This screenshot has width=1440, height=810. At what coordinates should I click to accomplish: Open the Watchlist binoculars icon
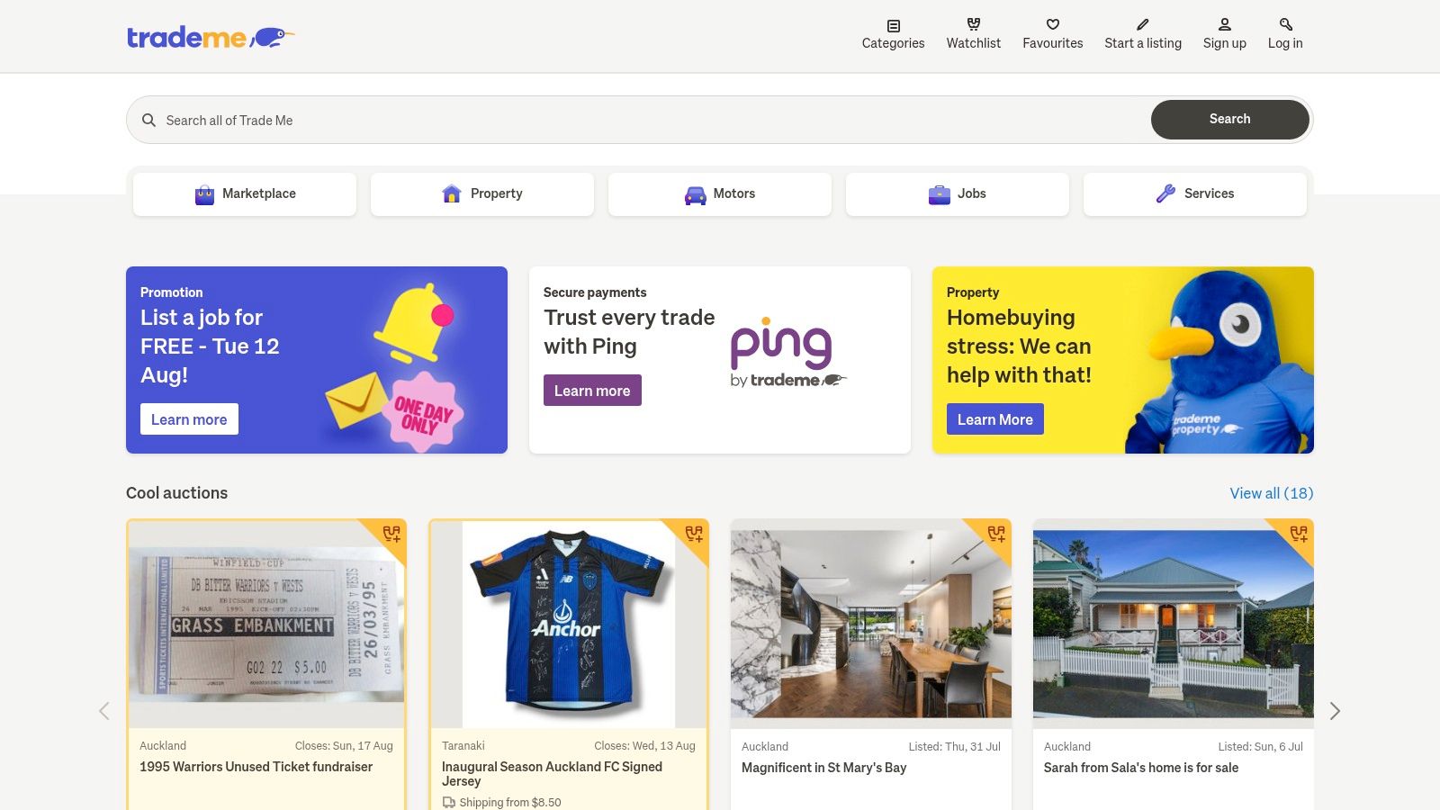tap(973, 24)
